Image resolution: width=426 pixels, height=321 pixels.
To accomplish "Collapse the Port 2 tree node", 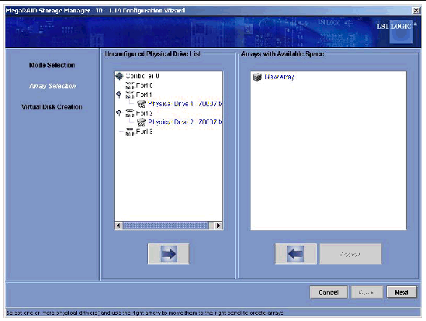I will pos(119,113).
